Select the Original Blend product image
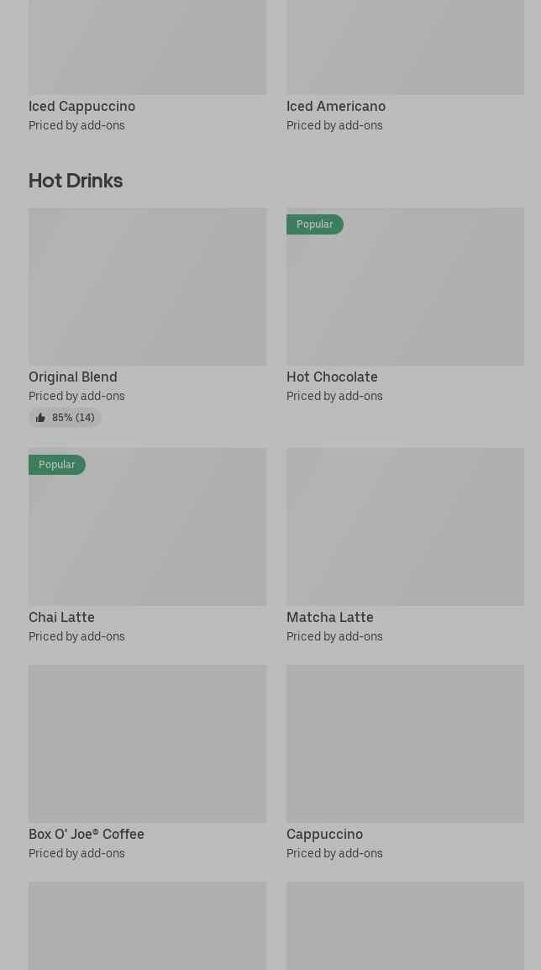The image size is (541, 970). coord(147,287)
